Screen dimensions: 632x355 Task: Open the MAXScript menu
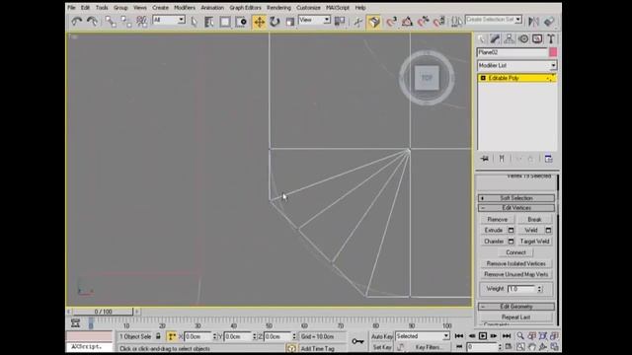point(338,8)
